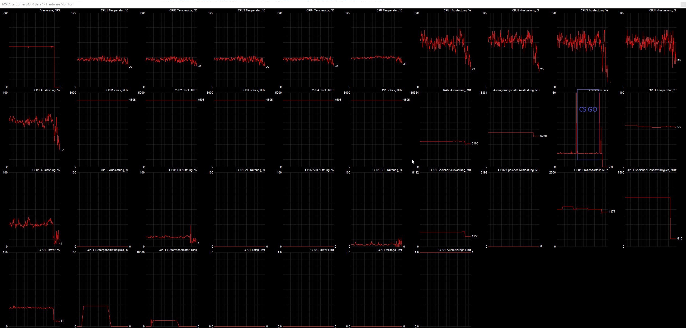Click the Auslagerungsdatei Auslastung graph

point(514,130)
